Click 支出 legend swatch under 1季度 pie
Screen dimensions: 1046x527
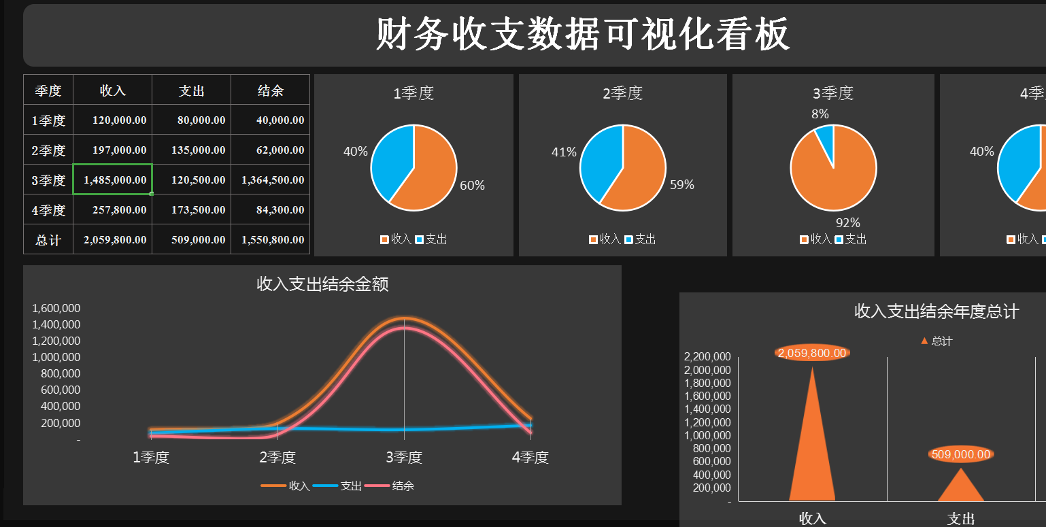click(x=419, y=239)
